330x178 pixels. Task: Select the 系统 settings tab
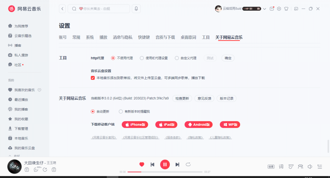[90, 37]
